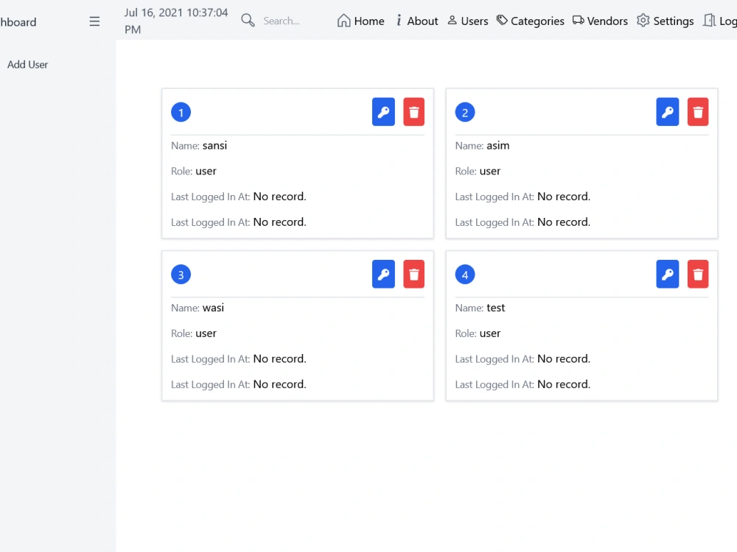Delete user asim with trash button
This screenshot has width=737, height=552.
[x=698, y=112]
